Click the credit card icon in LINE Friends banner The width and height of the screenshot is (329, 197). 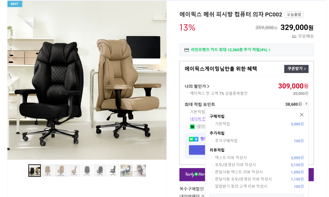coord(187,50)
